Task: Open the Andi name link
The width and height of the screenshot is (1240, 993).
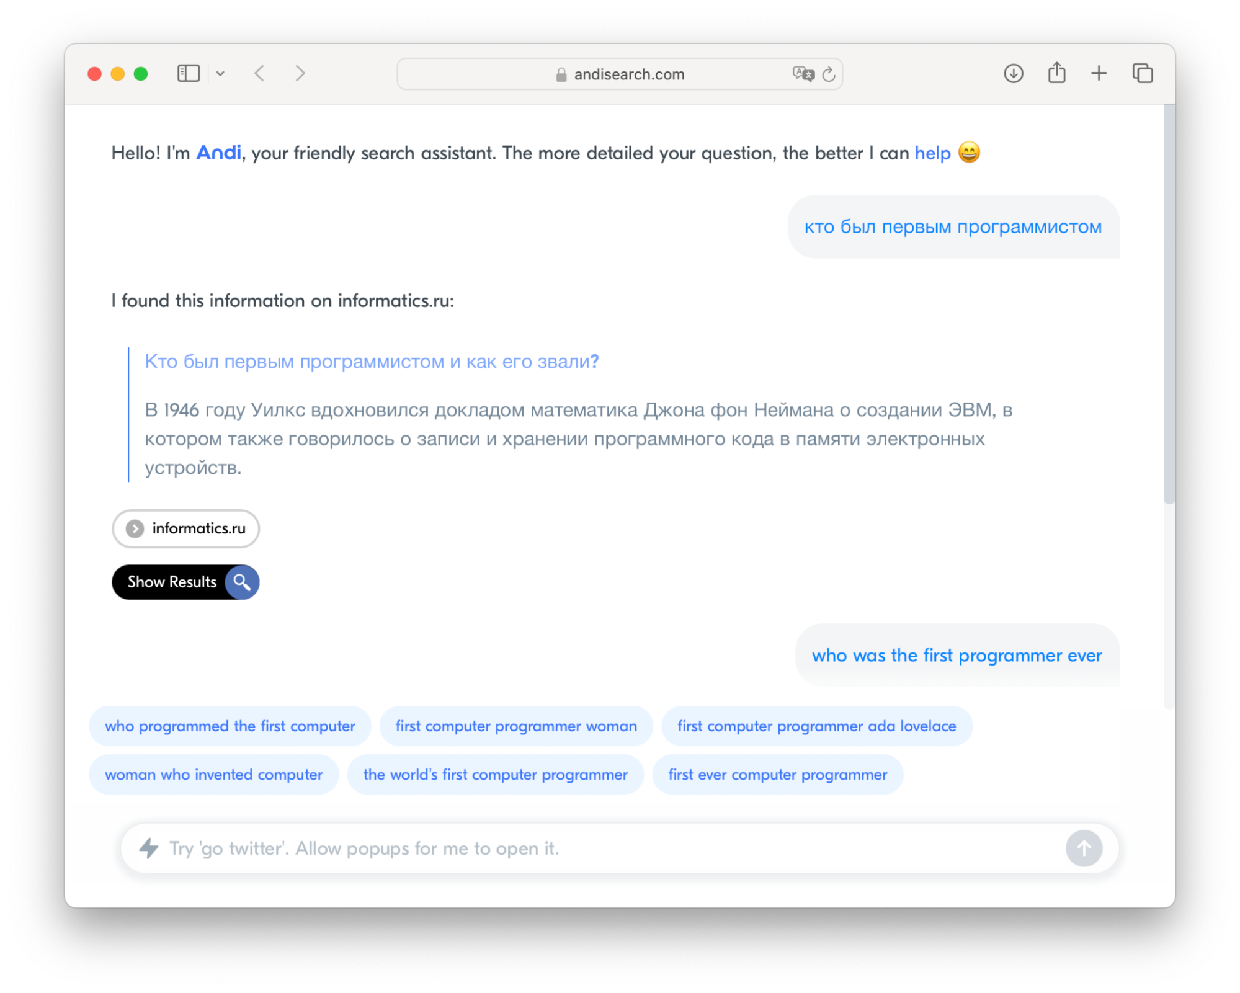Action: tap(218, 153)
